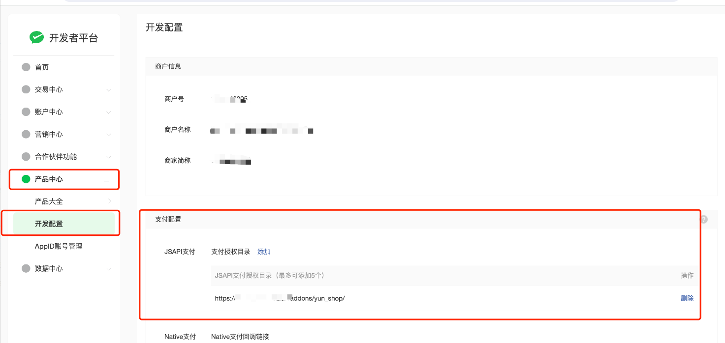Image resolution: width=725 pixels, height=343 pixels.
Task: Collapse the 产品中心 menu section
Action: pyautogui.click(x=106, y=180)
